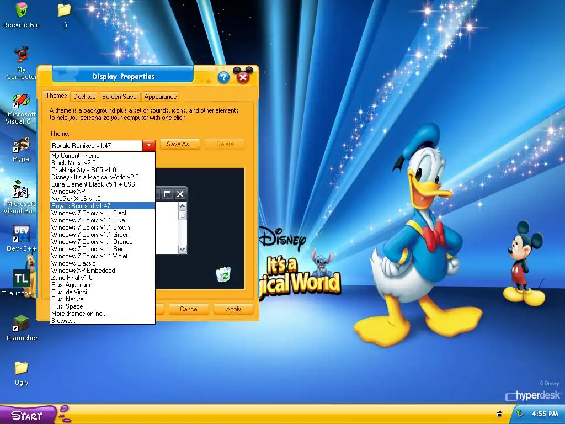Select the Browse... list entry
The image size is (565, 424).
(103, 321)
